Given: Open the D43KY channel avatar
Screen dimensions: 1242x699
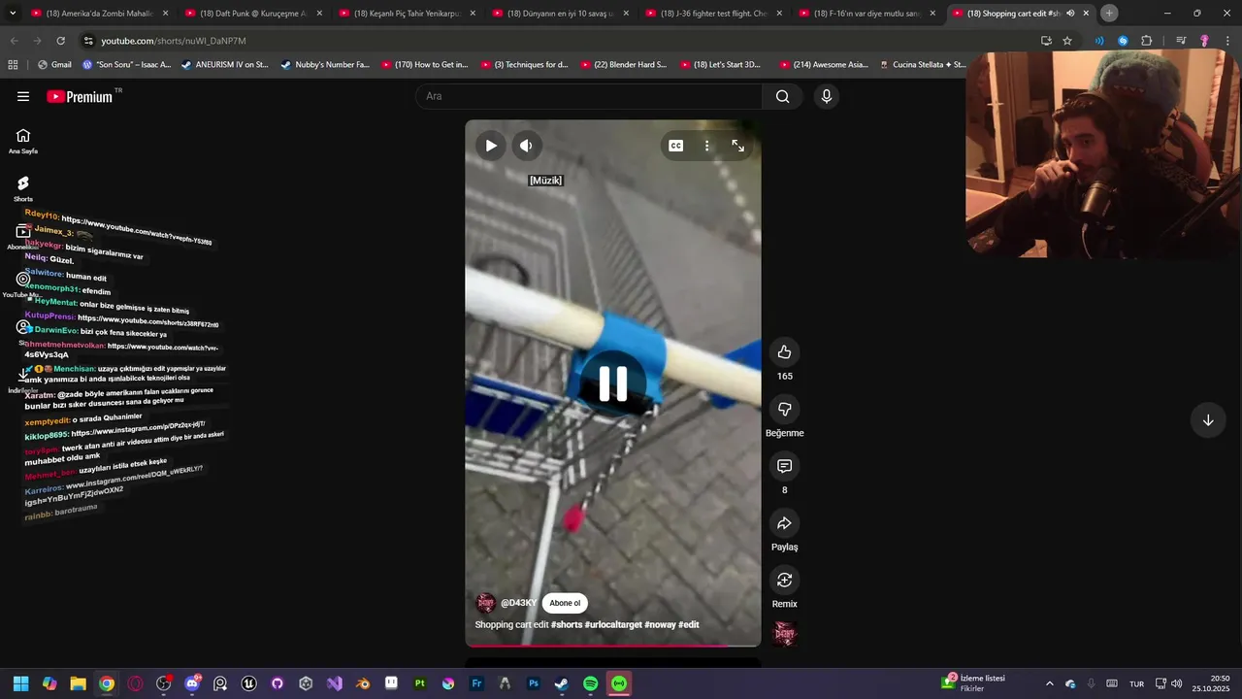Looking at the screenshot, I should click(x=485, y=603).
